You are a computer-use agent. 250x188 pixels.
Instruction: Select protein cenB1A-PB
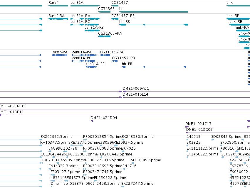[x=95, y=64]
